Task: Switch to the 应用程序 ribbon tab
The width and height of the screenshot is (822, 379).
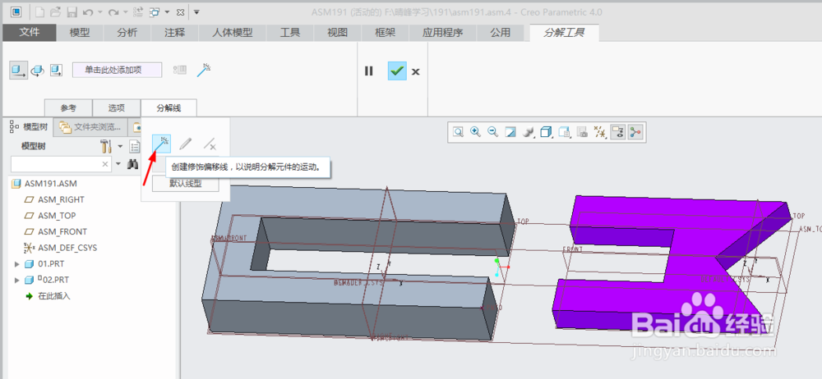Action: point(442,33)
